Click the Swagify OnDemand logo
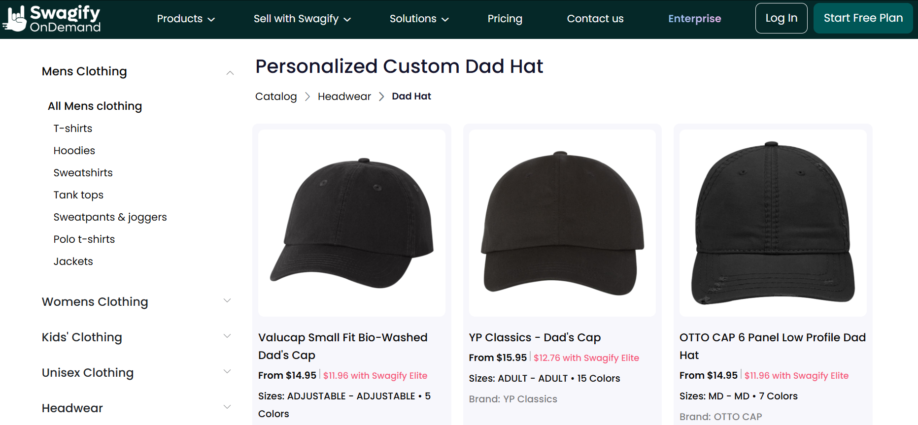This screenshot has height=425, width=918. pos(52,19)
